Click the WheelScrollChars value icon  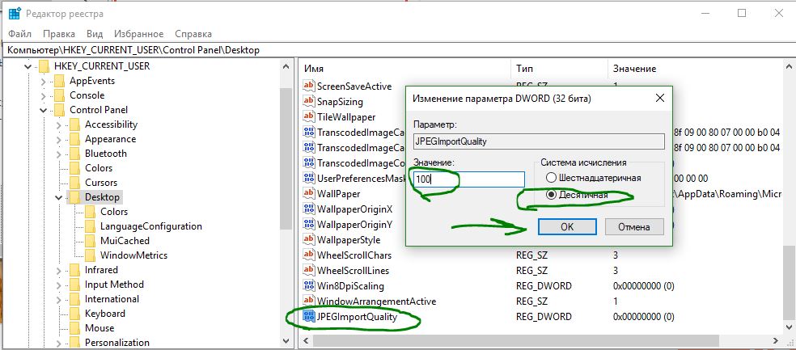(x=309, y=255)
